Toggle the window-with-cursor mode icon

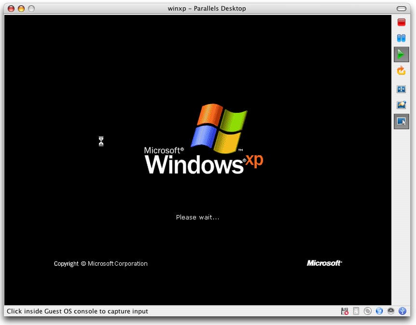(x=401, y=122)
